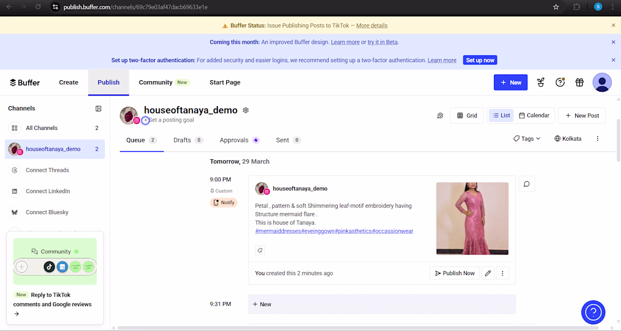Add new post at 9:31 PM slot

[x=382, y=304]
